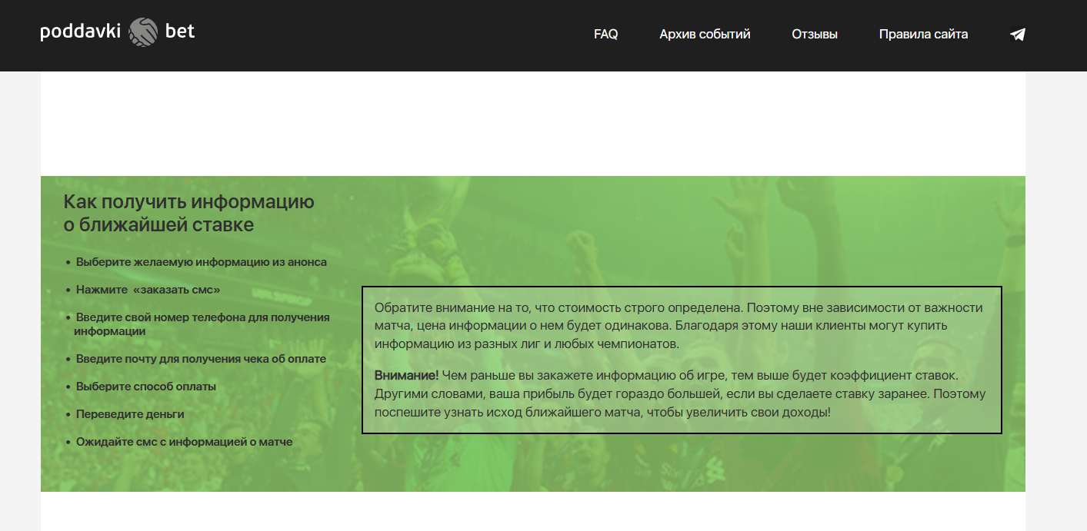
Task: Click the "Переведите деньги" list item
Action: (129, 414)
